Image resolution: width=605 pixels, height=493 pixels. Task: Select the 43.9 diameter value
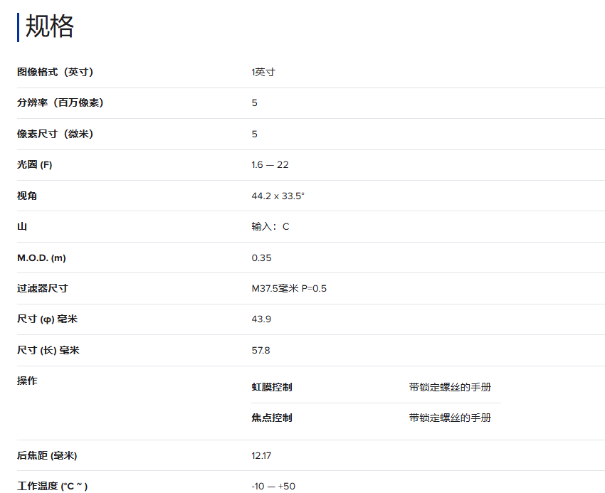click(x=261, y=319)
